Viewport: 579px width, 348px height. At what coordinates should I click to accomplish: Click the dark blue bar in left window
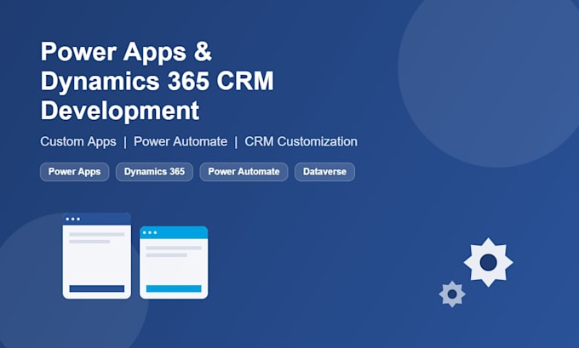tap(97, 288)
